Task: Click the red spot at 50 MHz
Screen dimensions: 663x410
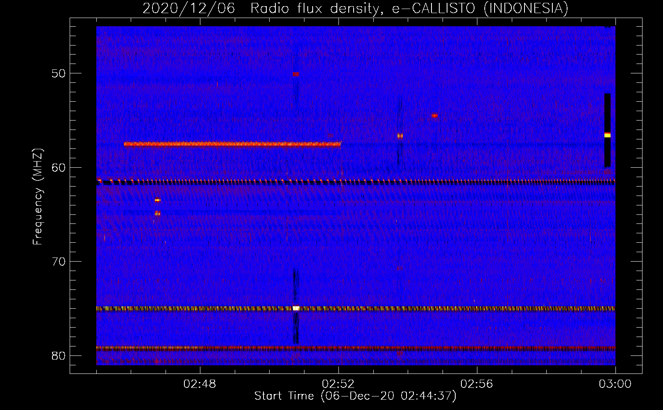Action: (x=295, y=74)
